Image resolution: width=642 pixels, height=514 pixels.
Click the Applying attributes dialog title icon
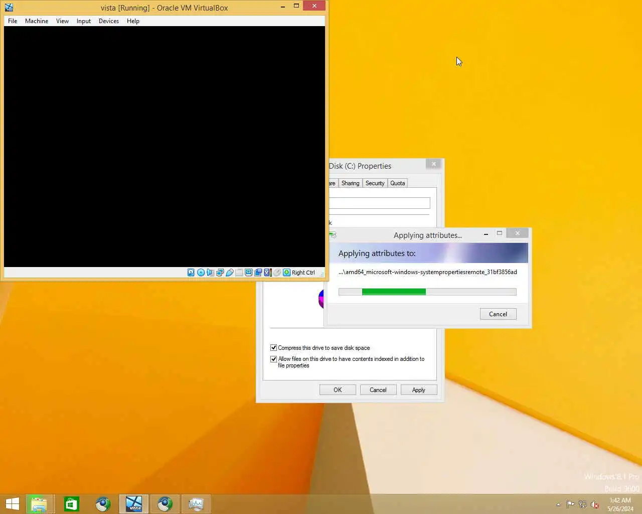point(333,235)
